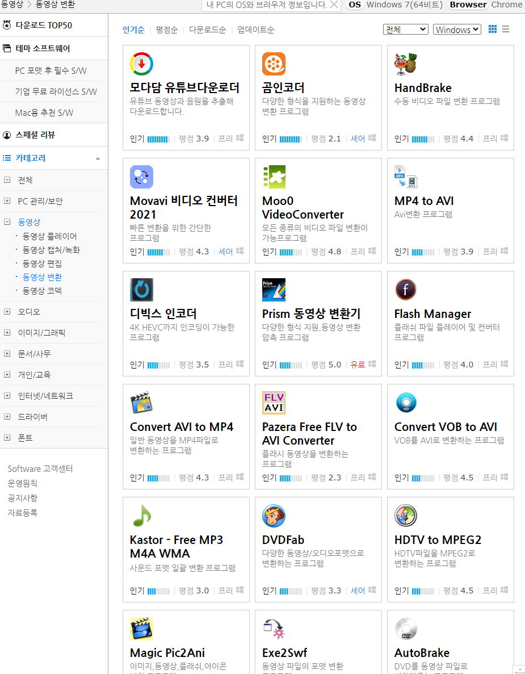Screen dimensions: 525x674
Task: Expand the 드라이버 category
Action: click(7, 417)
